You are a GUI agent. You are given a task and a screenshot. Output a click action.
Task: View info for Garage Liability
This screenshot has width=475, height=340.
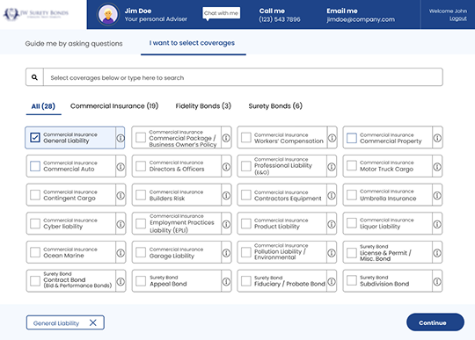tap(226, 253)
